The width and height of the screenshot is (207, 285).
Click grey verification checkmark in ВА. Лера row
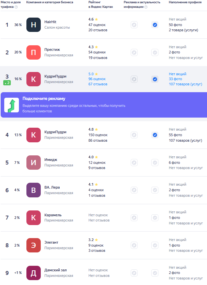155,190
